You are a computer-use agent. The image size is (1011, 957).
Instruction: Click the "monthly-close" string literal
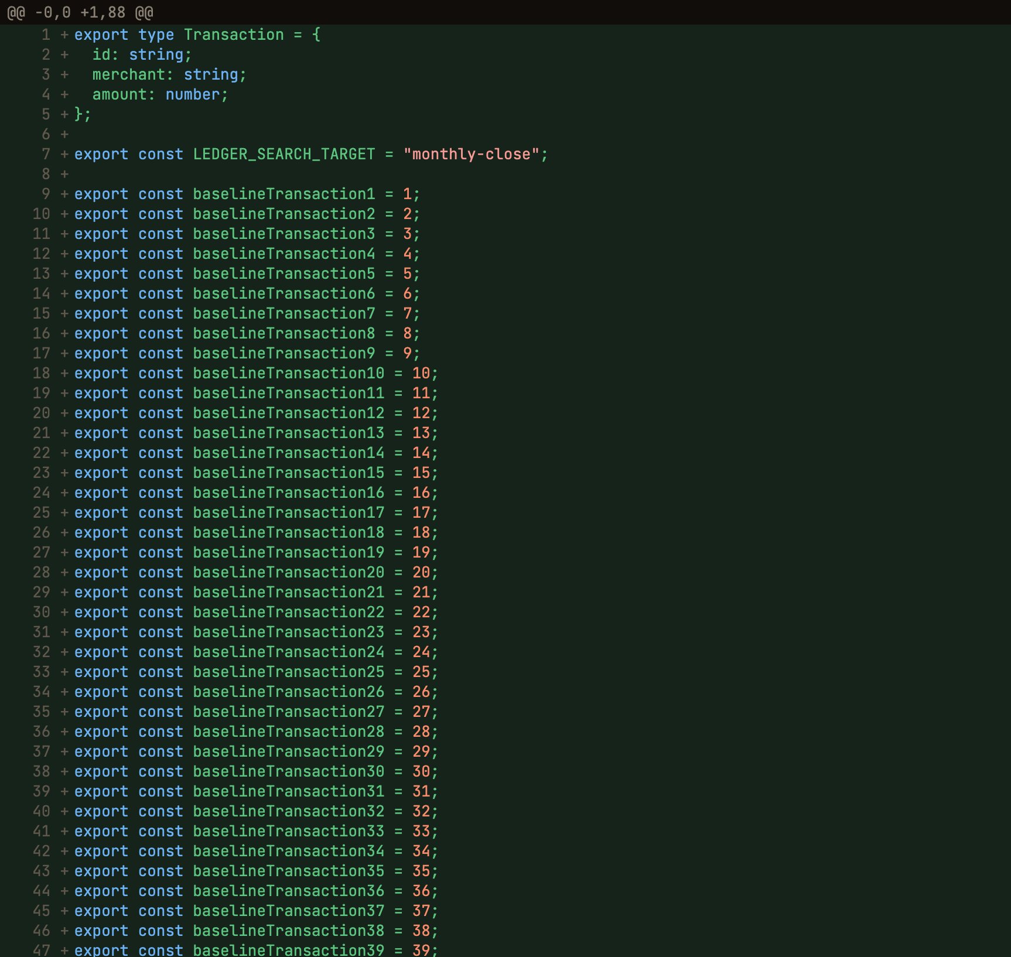click(x=471, y=154)
